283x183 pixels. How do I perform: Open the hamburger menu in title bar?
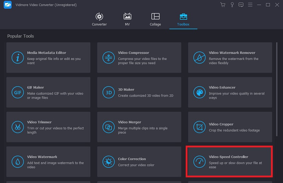(250, 5)
